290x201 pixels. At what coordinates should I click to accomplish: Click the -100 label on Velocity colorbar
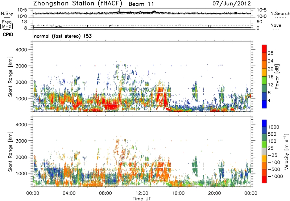point(274,162)
